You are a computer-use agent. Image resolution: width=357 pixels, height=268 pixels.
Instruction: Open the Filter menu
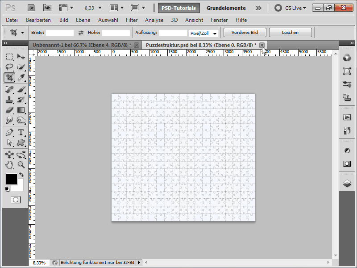click(132, 20)
